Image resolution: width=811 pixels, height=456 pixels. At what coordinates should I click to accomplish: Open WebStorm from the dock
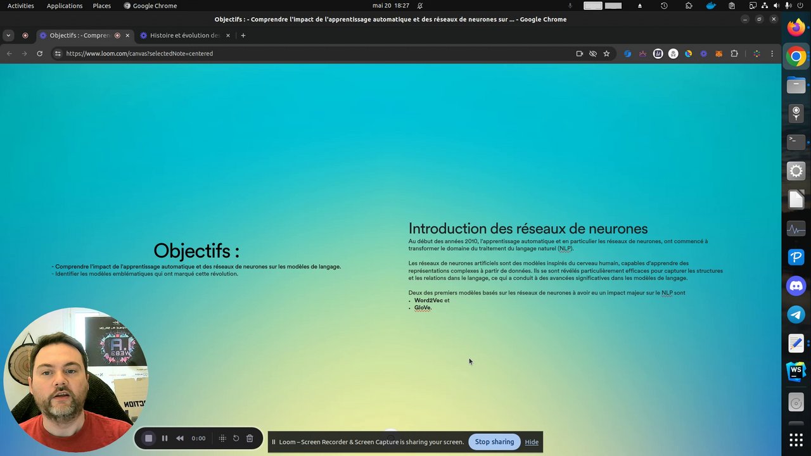(796, 371)
